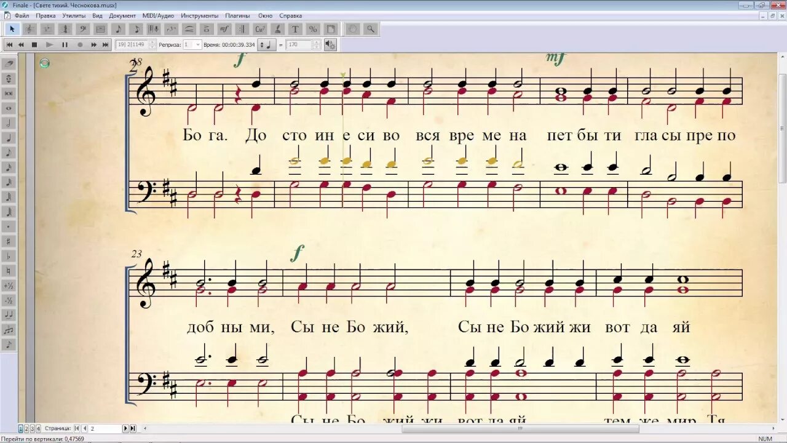This screenshot has width=787, height=443.
Task: Select the half step down tool
Action: click(x=10, y=300)
